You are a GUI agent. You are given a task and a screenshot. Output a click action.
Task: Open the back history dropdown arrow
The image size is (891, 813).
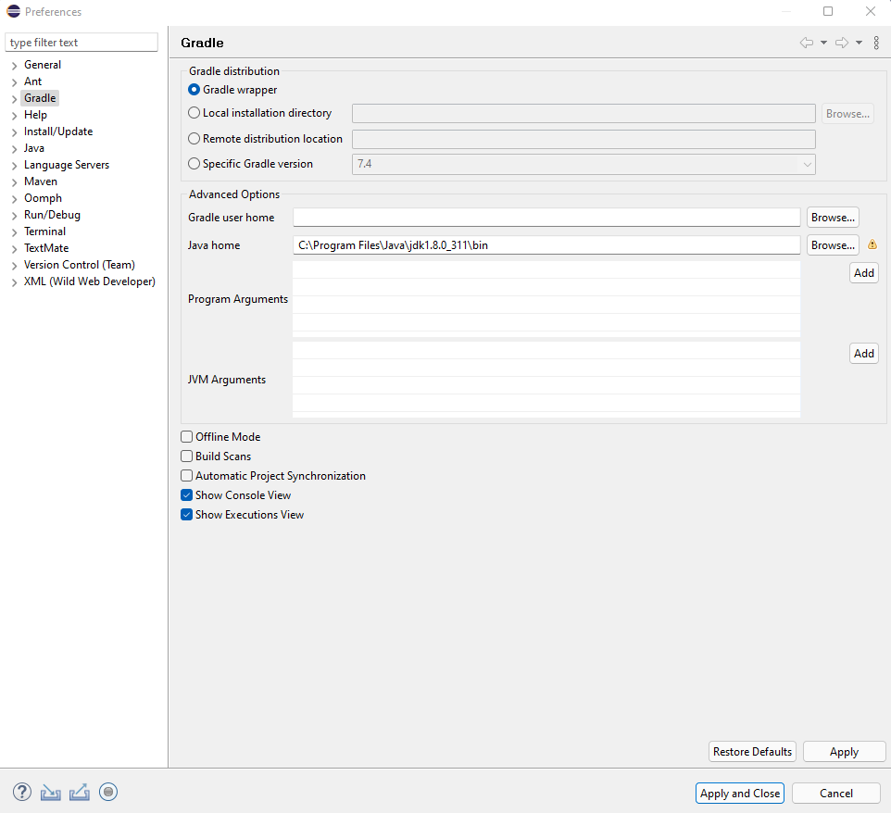823,43
